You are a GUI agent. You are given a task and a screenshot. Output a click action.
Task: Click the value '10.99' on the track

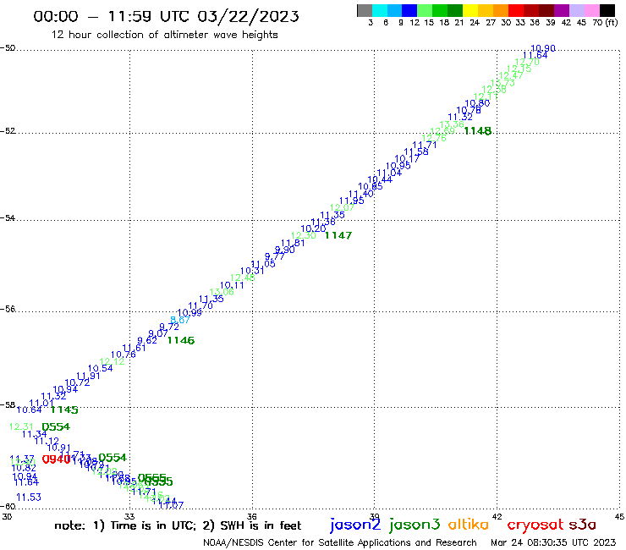(x=189, y=313)
